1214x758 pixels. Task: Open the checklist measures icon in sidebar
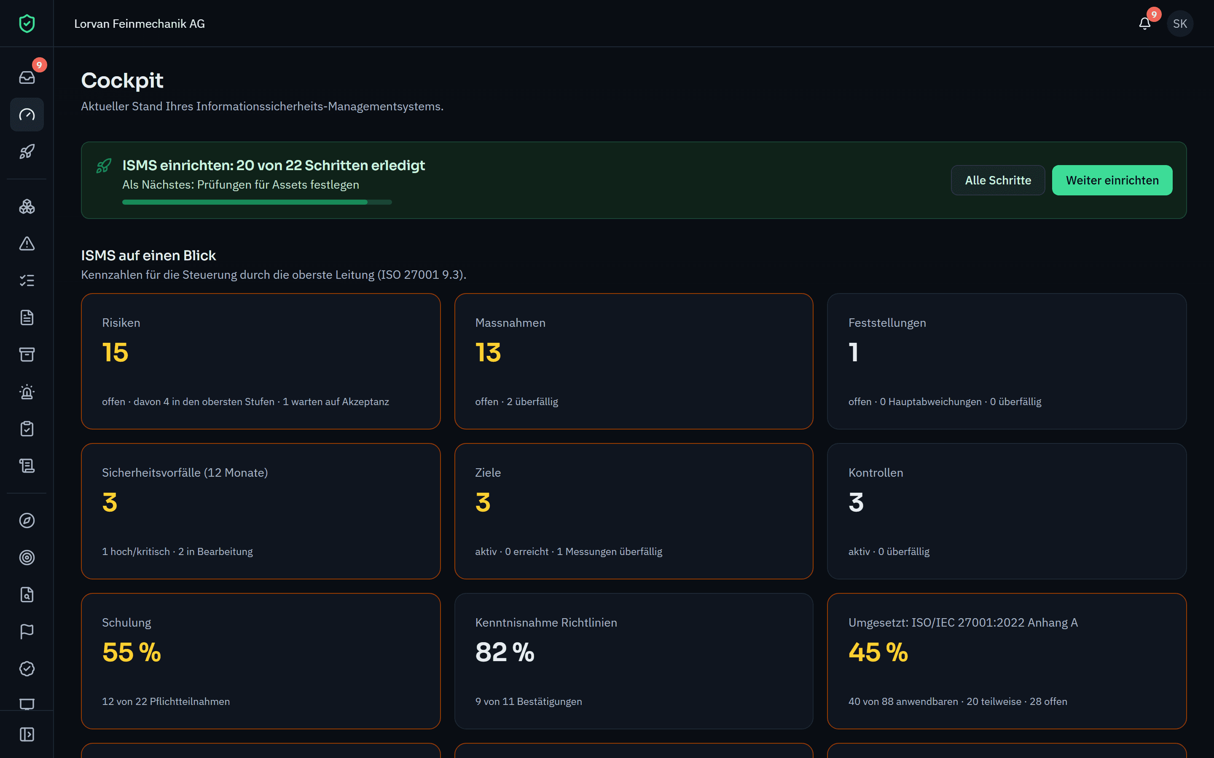coord(27,281)
